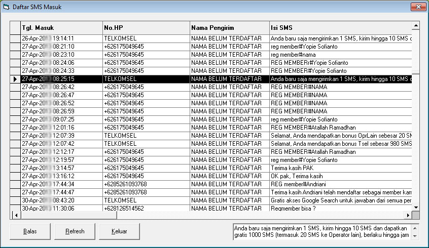Image resolution: width=429 pixels, height=248 pixels.
Task: Click the No.HP column header
Action: pos(145,27)
